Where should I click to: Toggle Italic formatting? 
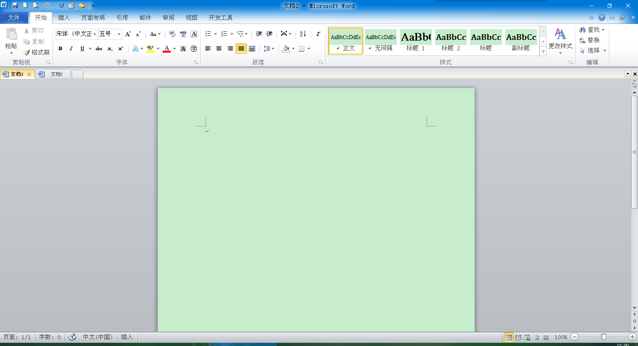coord(71,49)
